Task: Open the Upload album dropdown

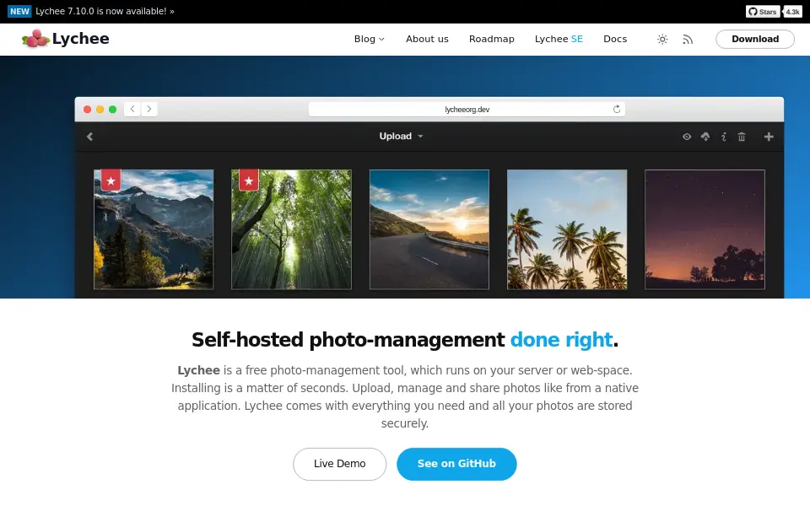Action: click(x=402, y=137)
